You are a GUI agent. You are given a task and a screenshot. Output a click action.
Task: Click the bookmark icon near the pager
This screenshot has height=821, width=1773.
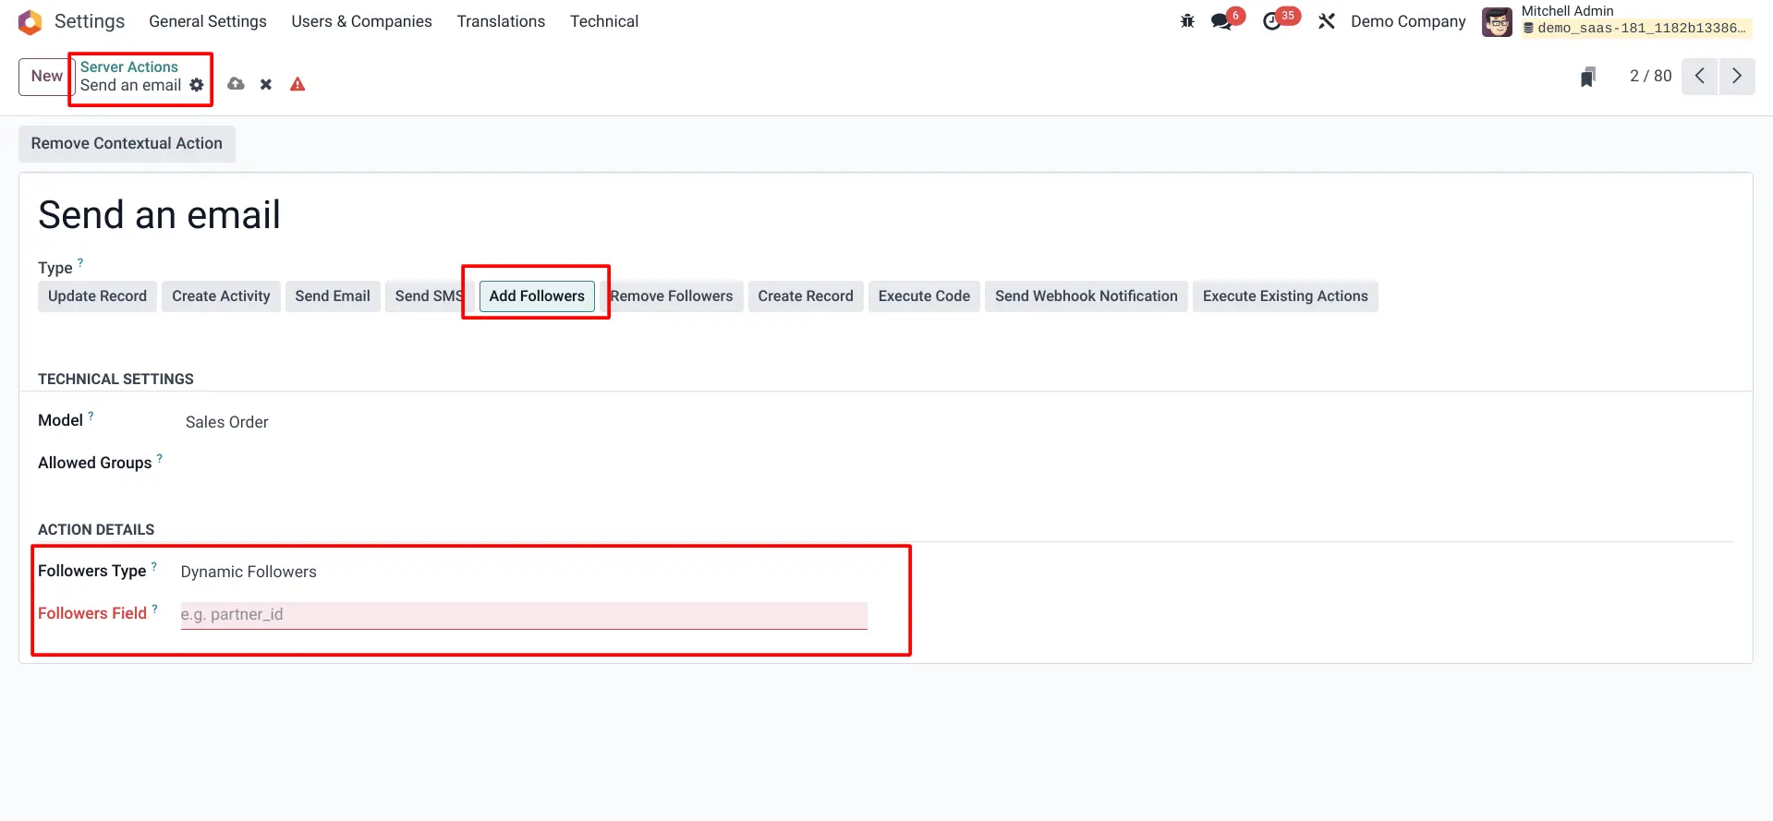pos(1588,77)
